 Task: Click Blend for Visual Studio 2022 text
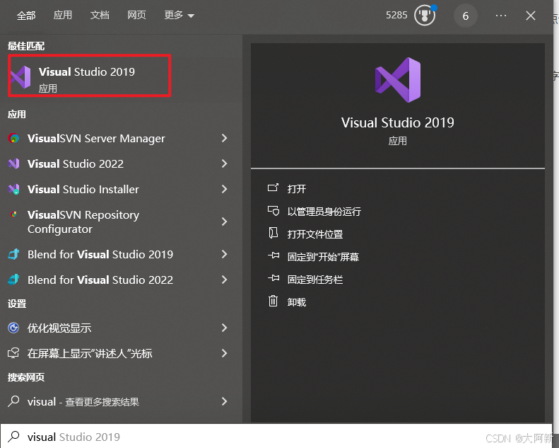click(x=100, y=280)
